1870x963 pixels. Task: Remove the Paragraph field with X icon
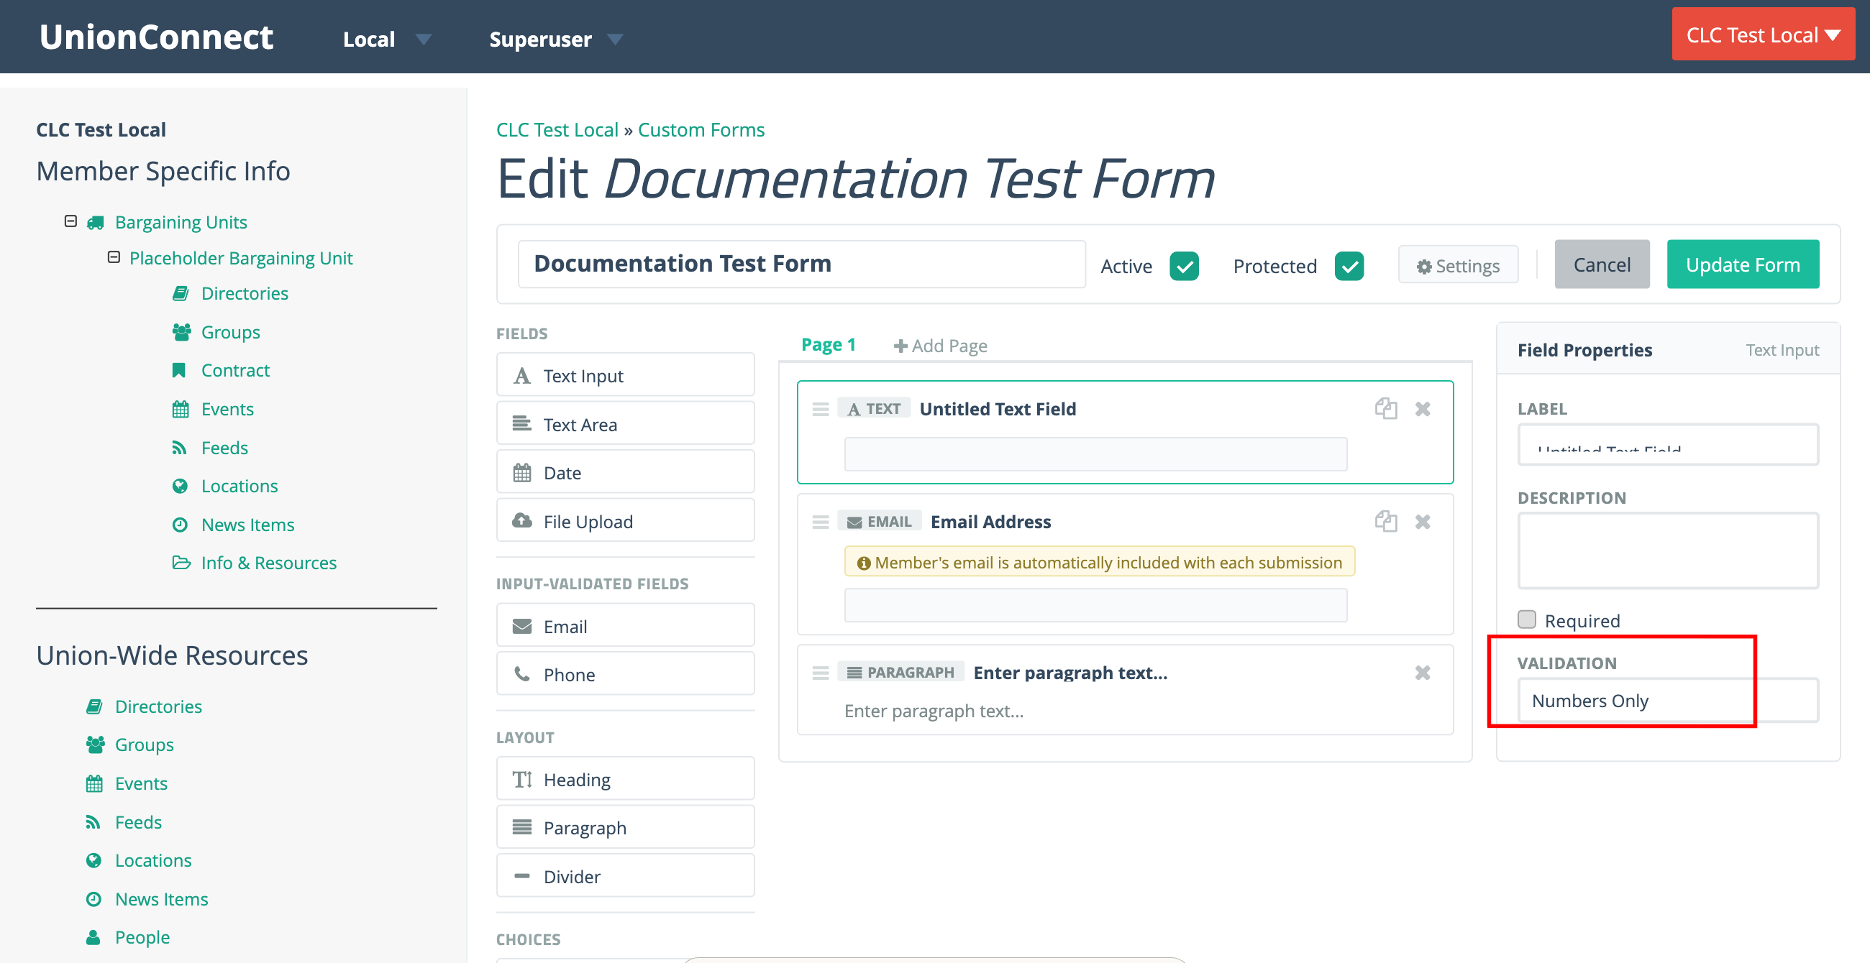pyautogui.click(x=1422, y=672)
